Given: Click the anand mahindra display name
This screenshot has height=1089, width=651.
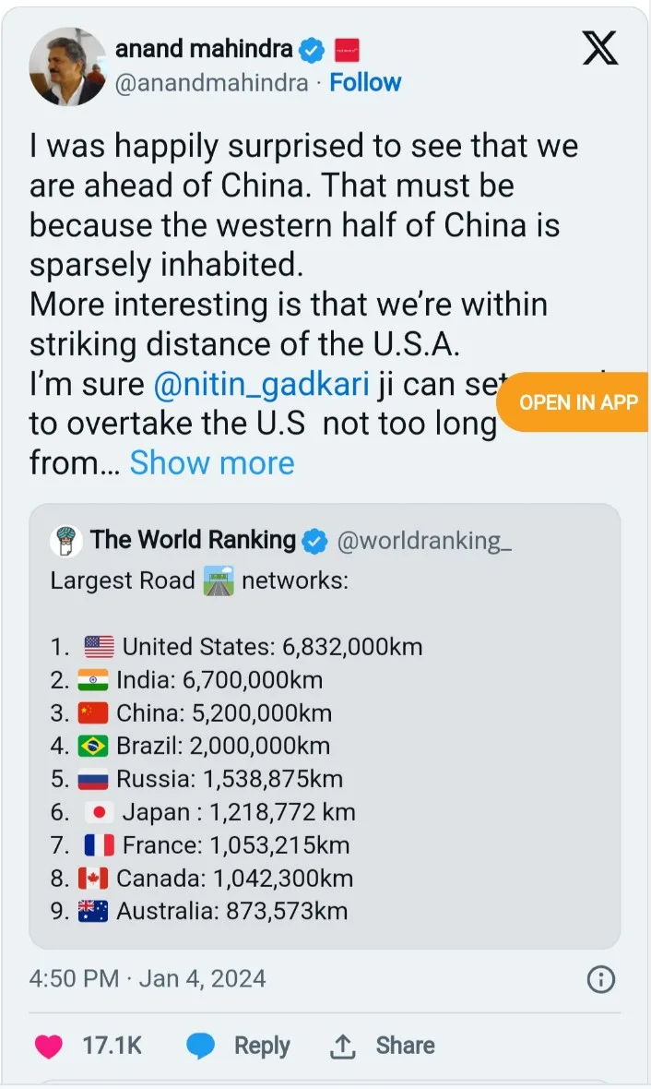Looking at the screenshot, I should coord(204,50).
